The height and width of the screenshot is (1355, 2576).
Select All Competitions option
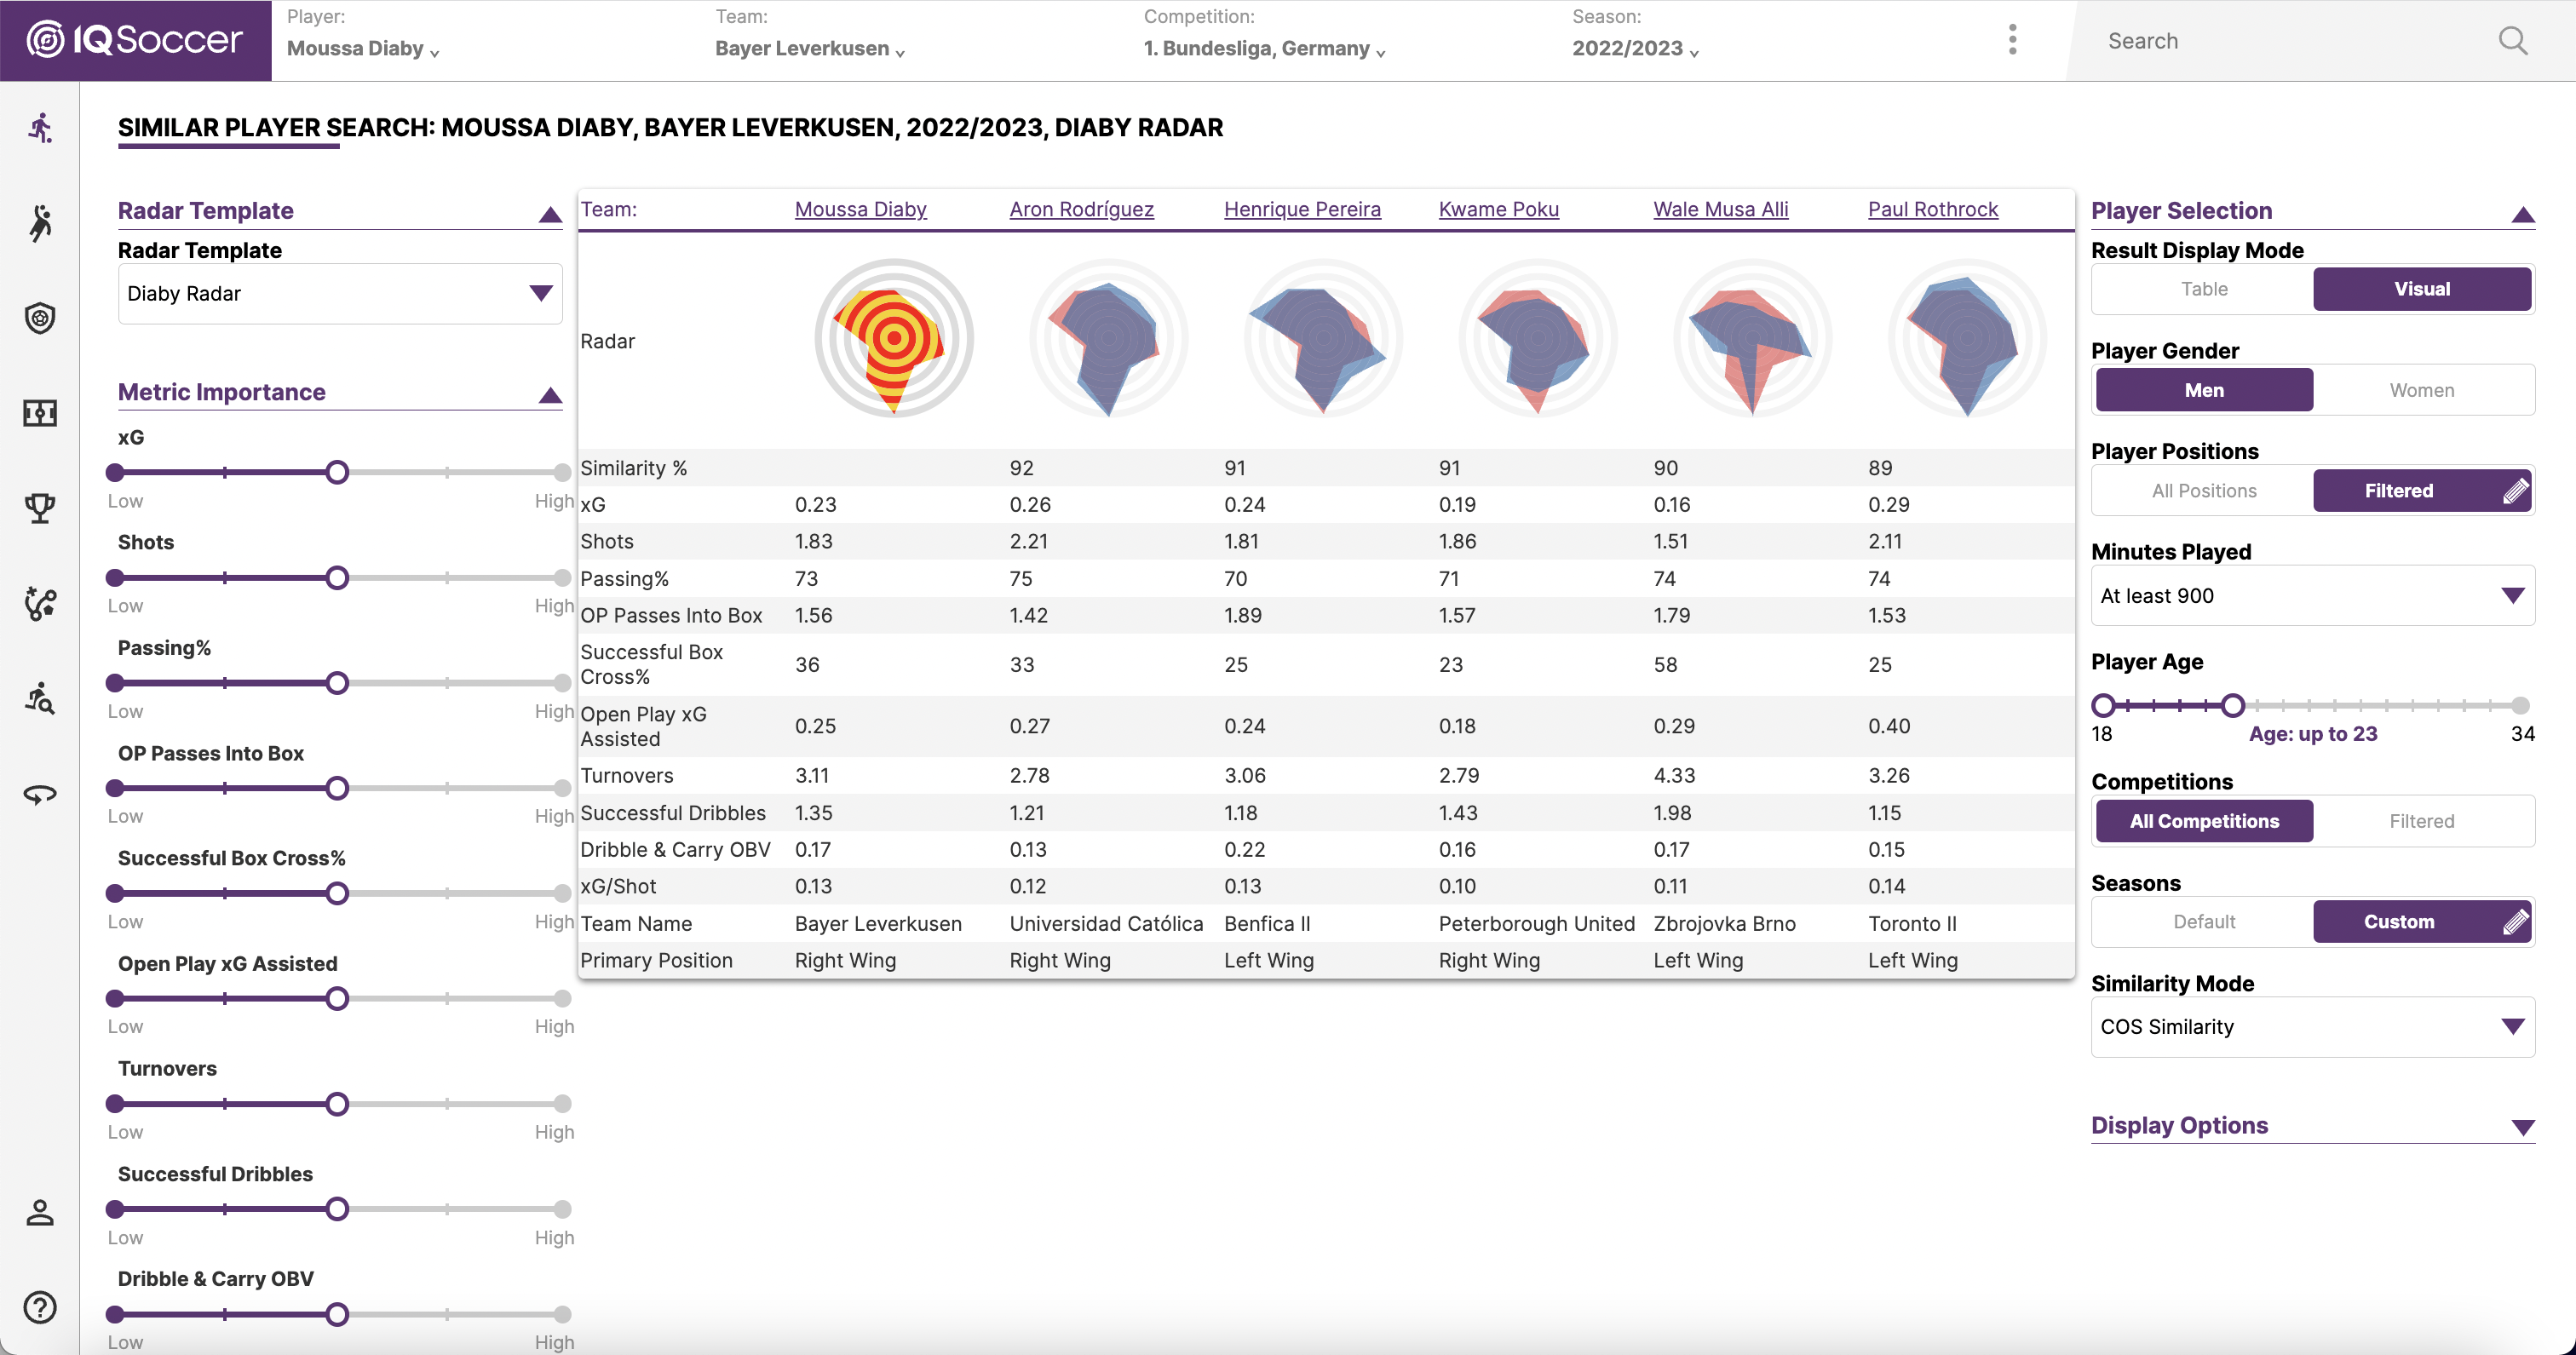pos(2204,821)
